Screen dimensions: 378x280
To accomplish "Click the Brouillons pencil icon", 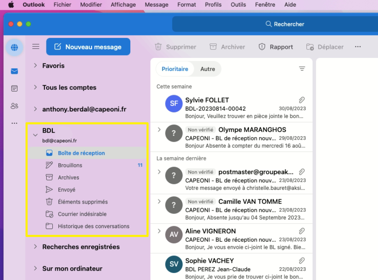I will coord(49,165).
